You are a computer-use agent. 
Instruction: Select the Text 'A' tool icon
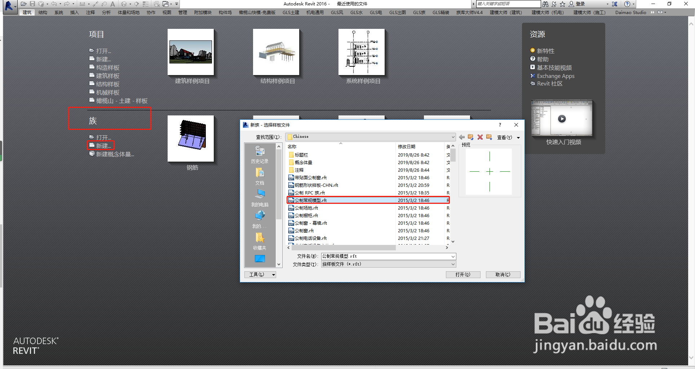[x=113, y=4]
